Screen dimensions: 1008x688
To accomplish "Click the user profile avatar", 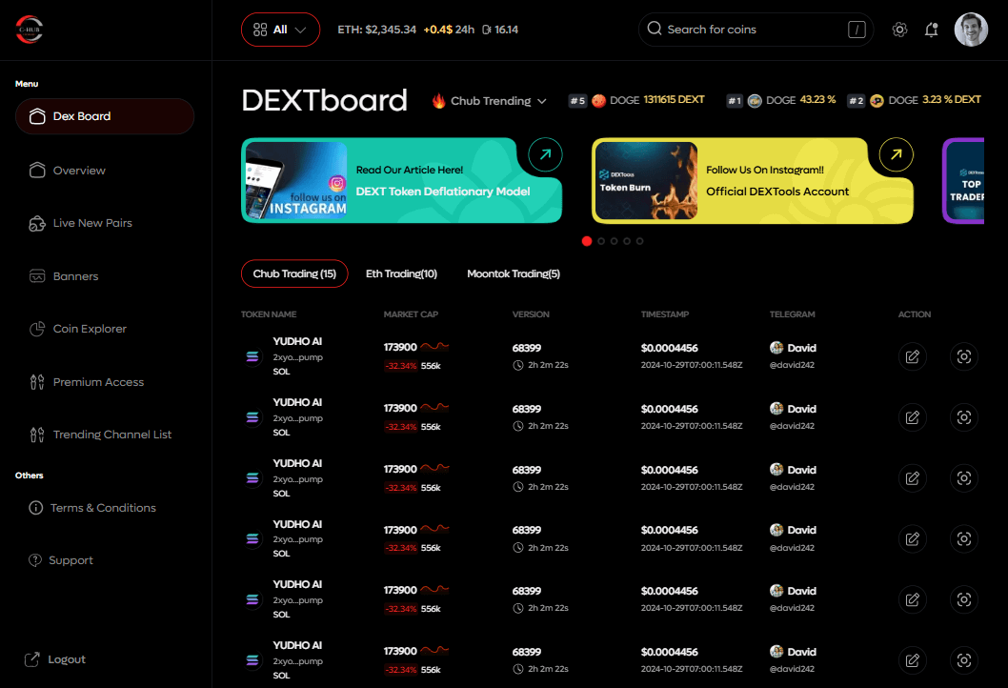I will [971, 30].
